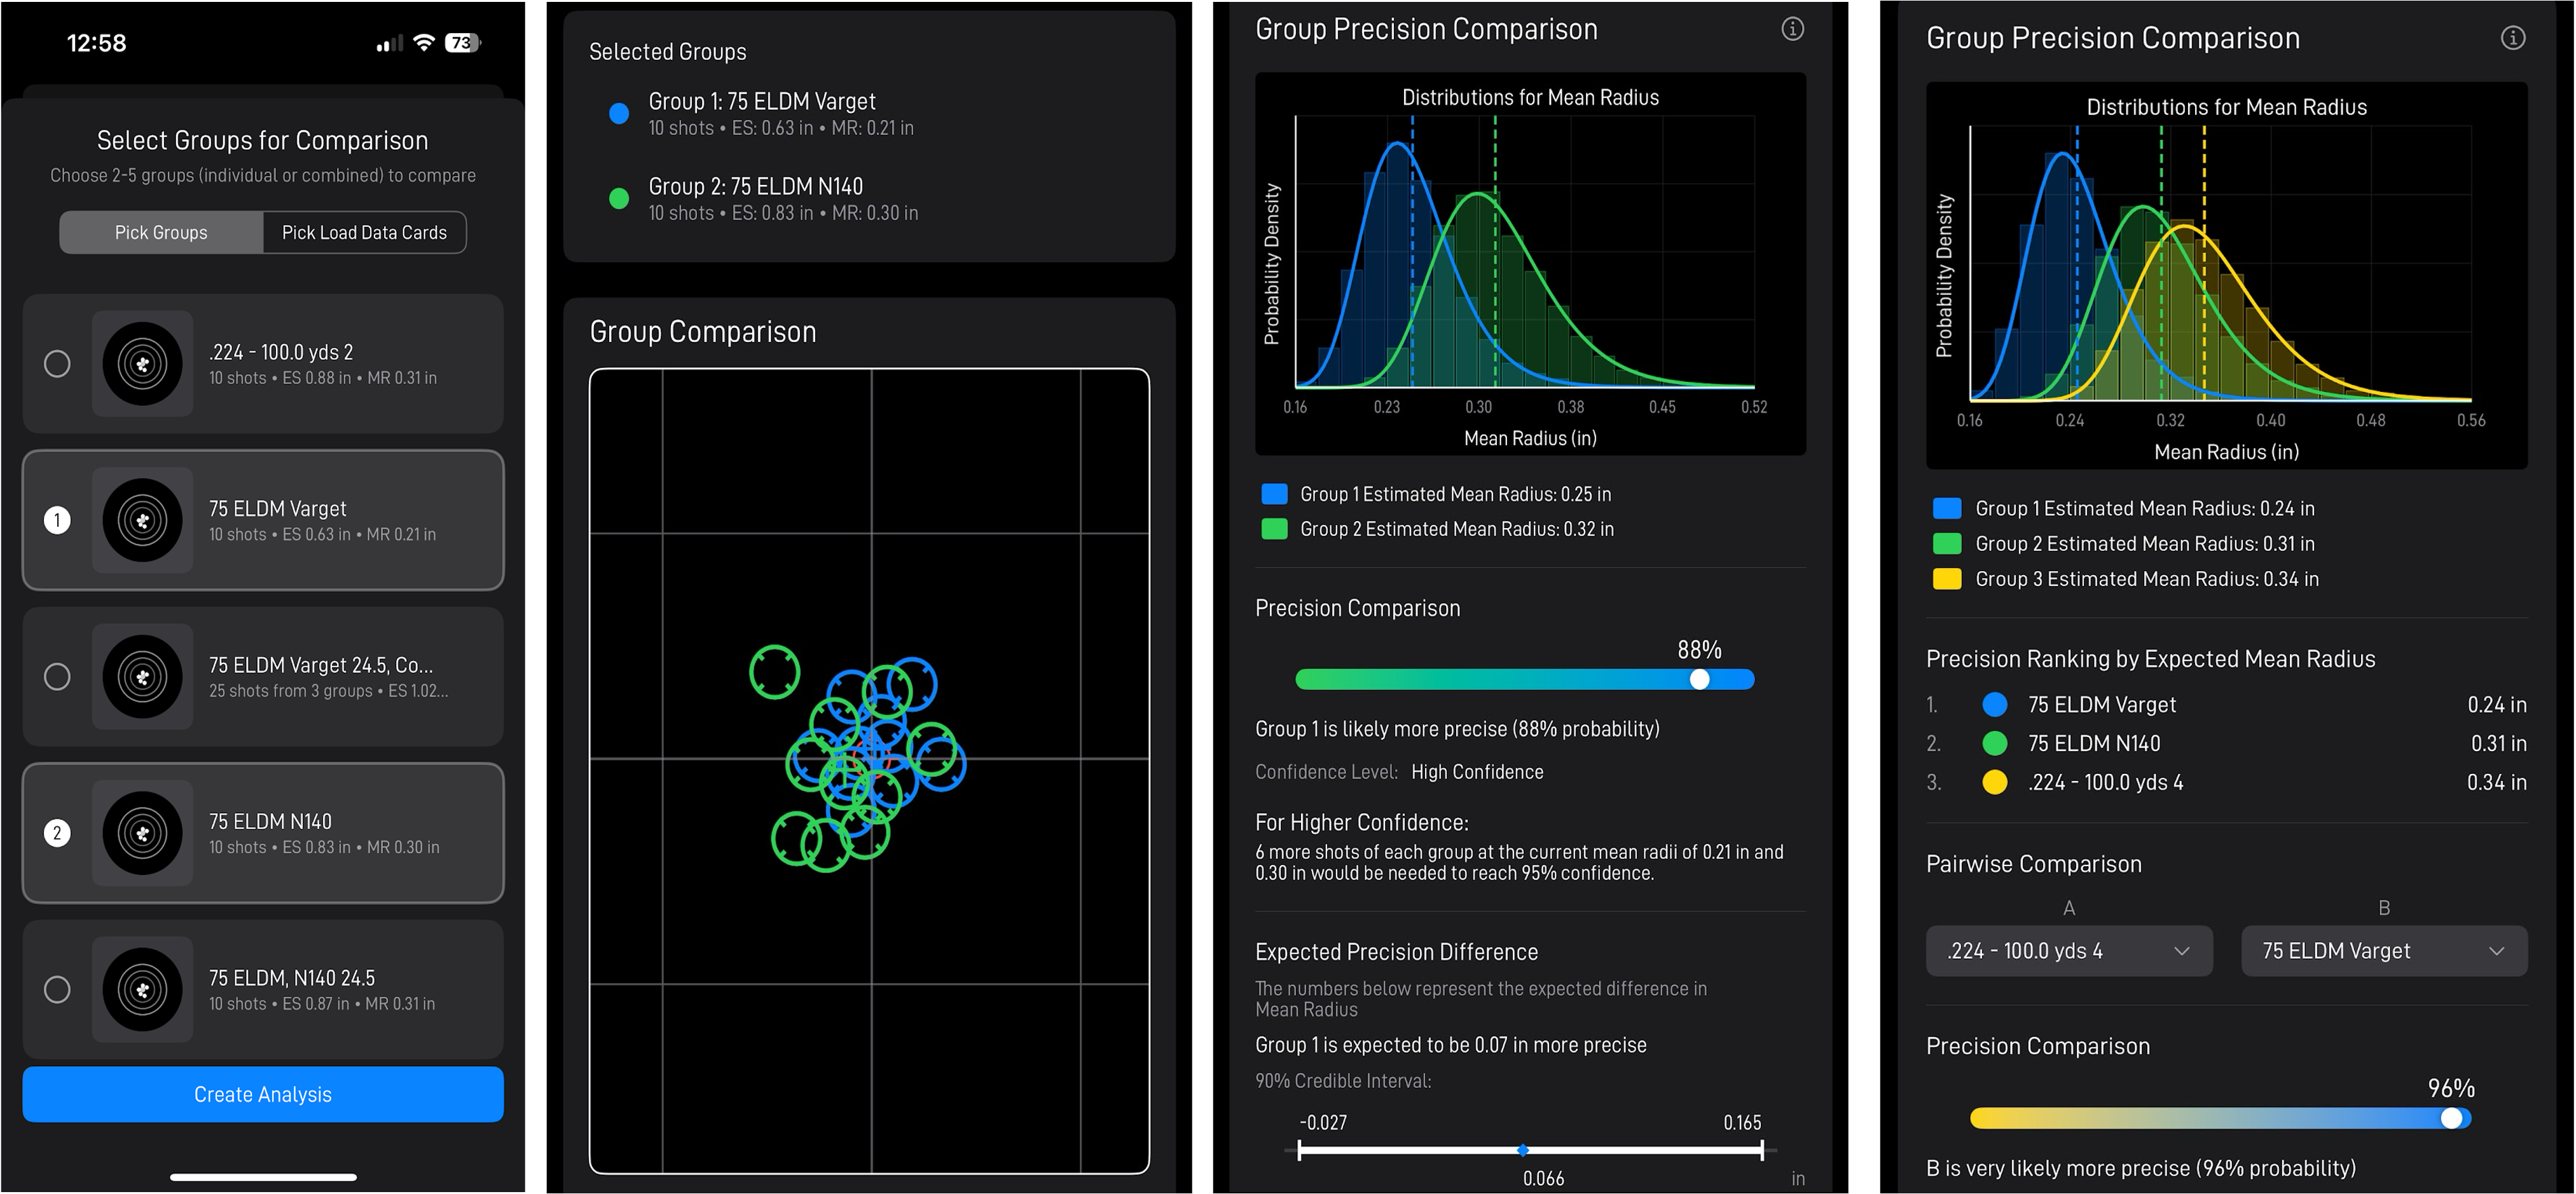
Task: Select radio for 75 ELDM, N140 24.5
Action: (x=57, y=989)
